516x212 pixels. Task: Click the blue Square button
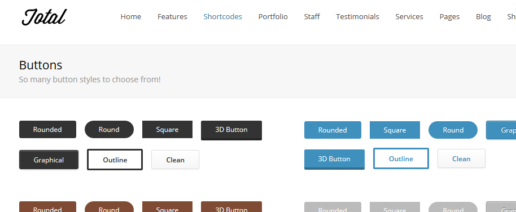395,130
